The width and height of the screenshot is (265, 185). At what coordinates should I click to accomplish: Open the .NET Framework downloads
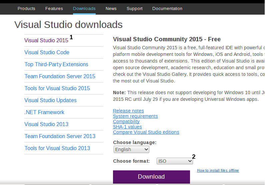[44, 112]
